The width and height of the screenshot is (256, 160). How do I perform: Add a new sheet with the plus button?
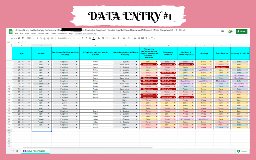(x=13, y=151)
